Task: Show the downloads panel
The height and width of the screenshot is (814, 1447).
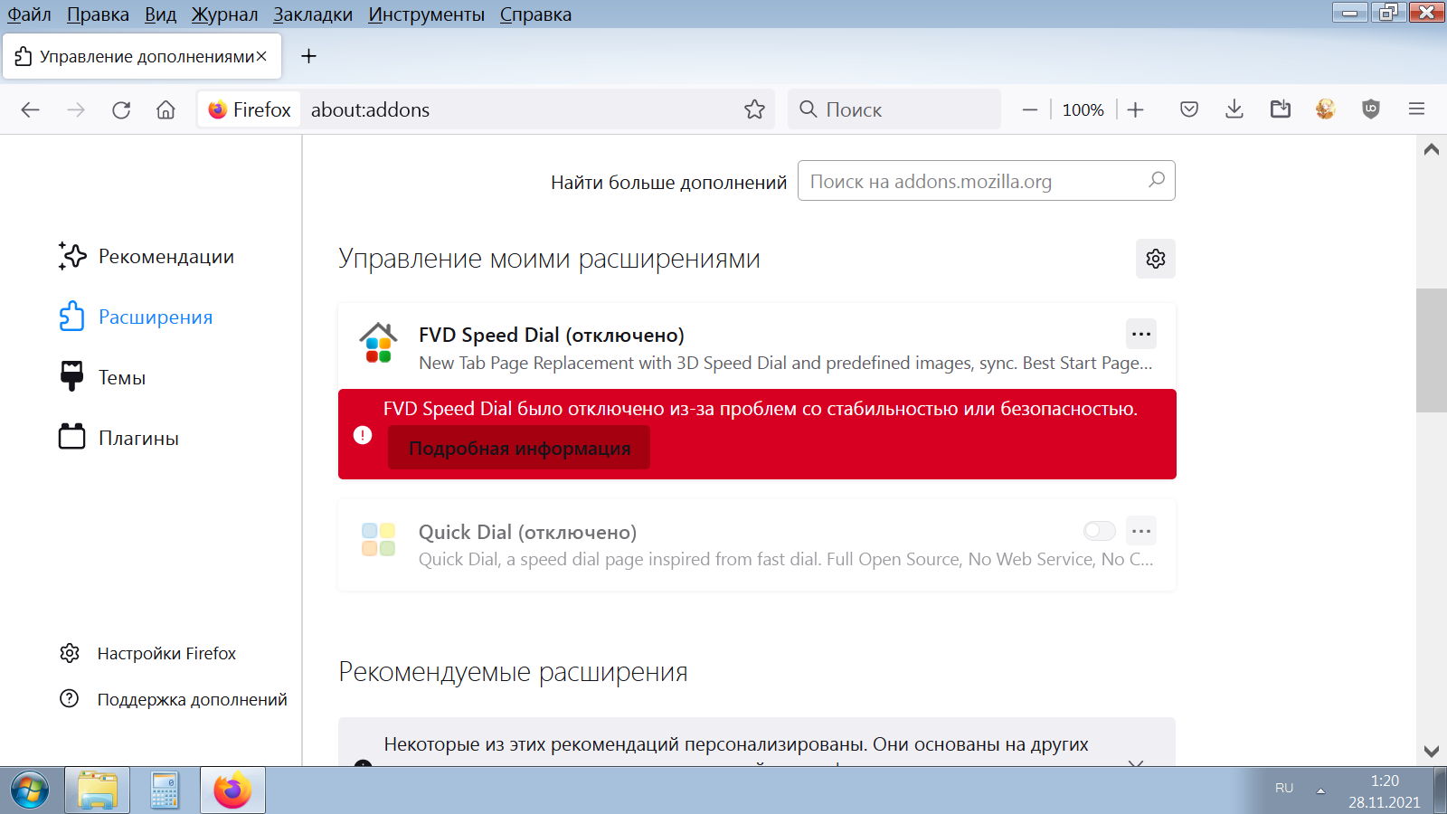Action: coord(1234,109)
